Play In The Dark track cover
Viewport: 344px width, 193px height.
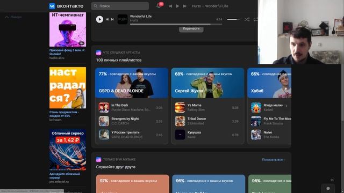point(104,107)
